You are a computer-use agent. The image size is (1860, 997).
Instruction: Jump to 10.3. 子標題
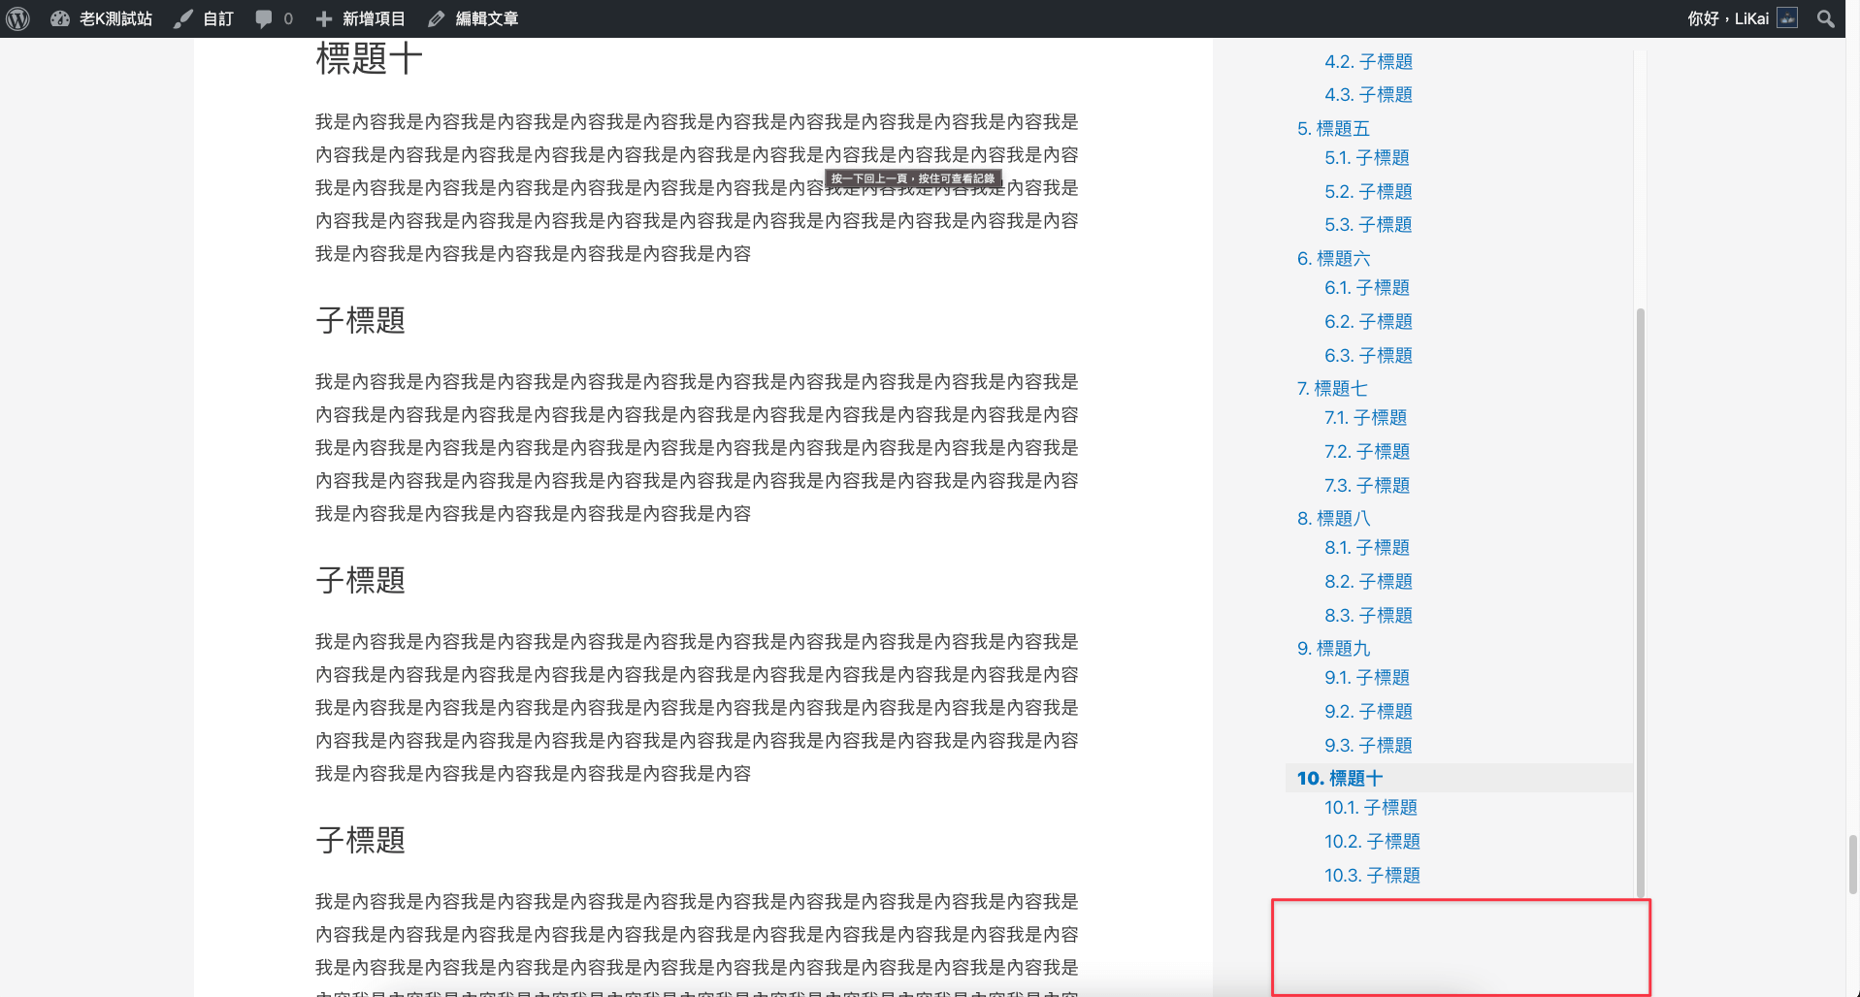pos(1372,875)
